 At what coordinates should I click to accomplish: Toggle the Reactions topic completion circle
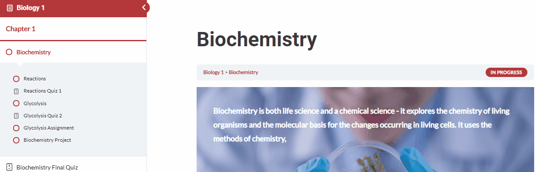[x=16, y=79]
